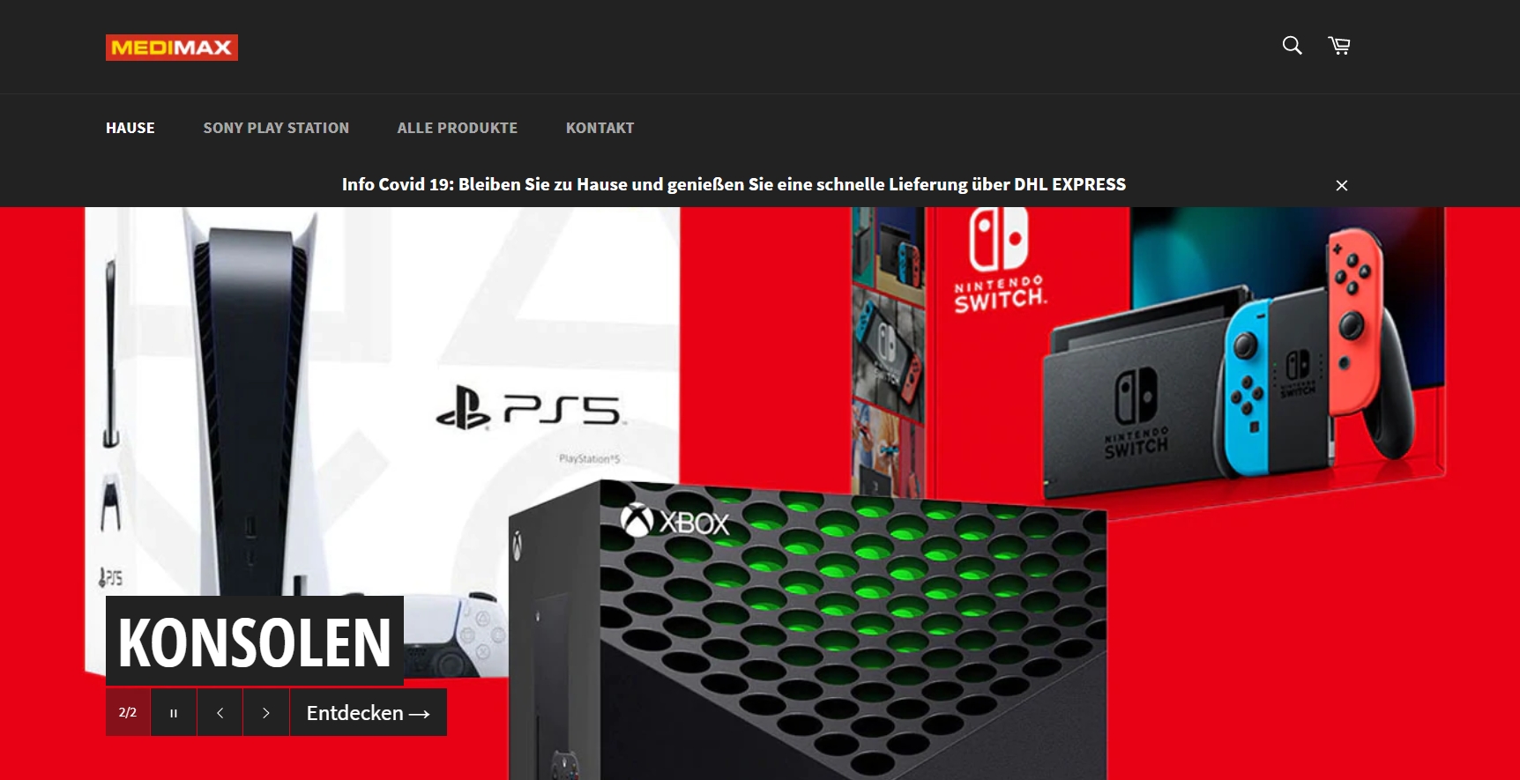Click the KONSOLEN slide heading
This screenshot has width=1520, height=780.
coord(255,641)
